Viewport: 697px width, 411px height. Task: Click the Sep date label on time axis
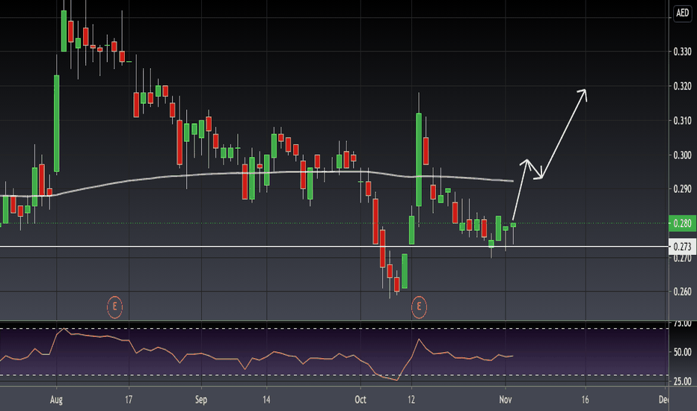coord(201,400)
